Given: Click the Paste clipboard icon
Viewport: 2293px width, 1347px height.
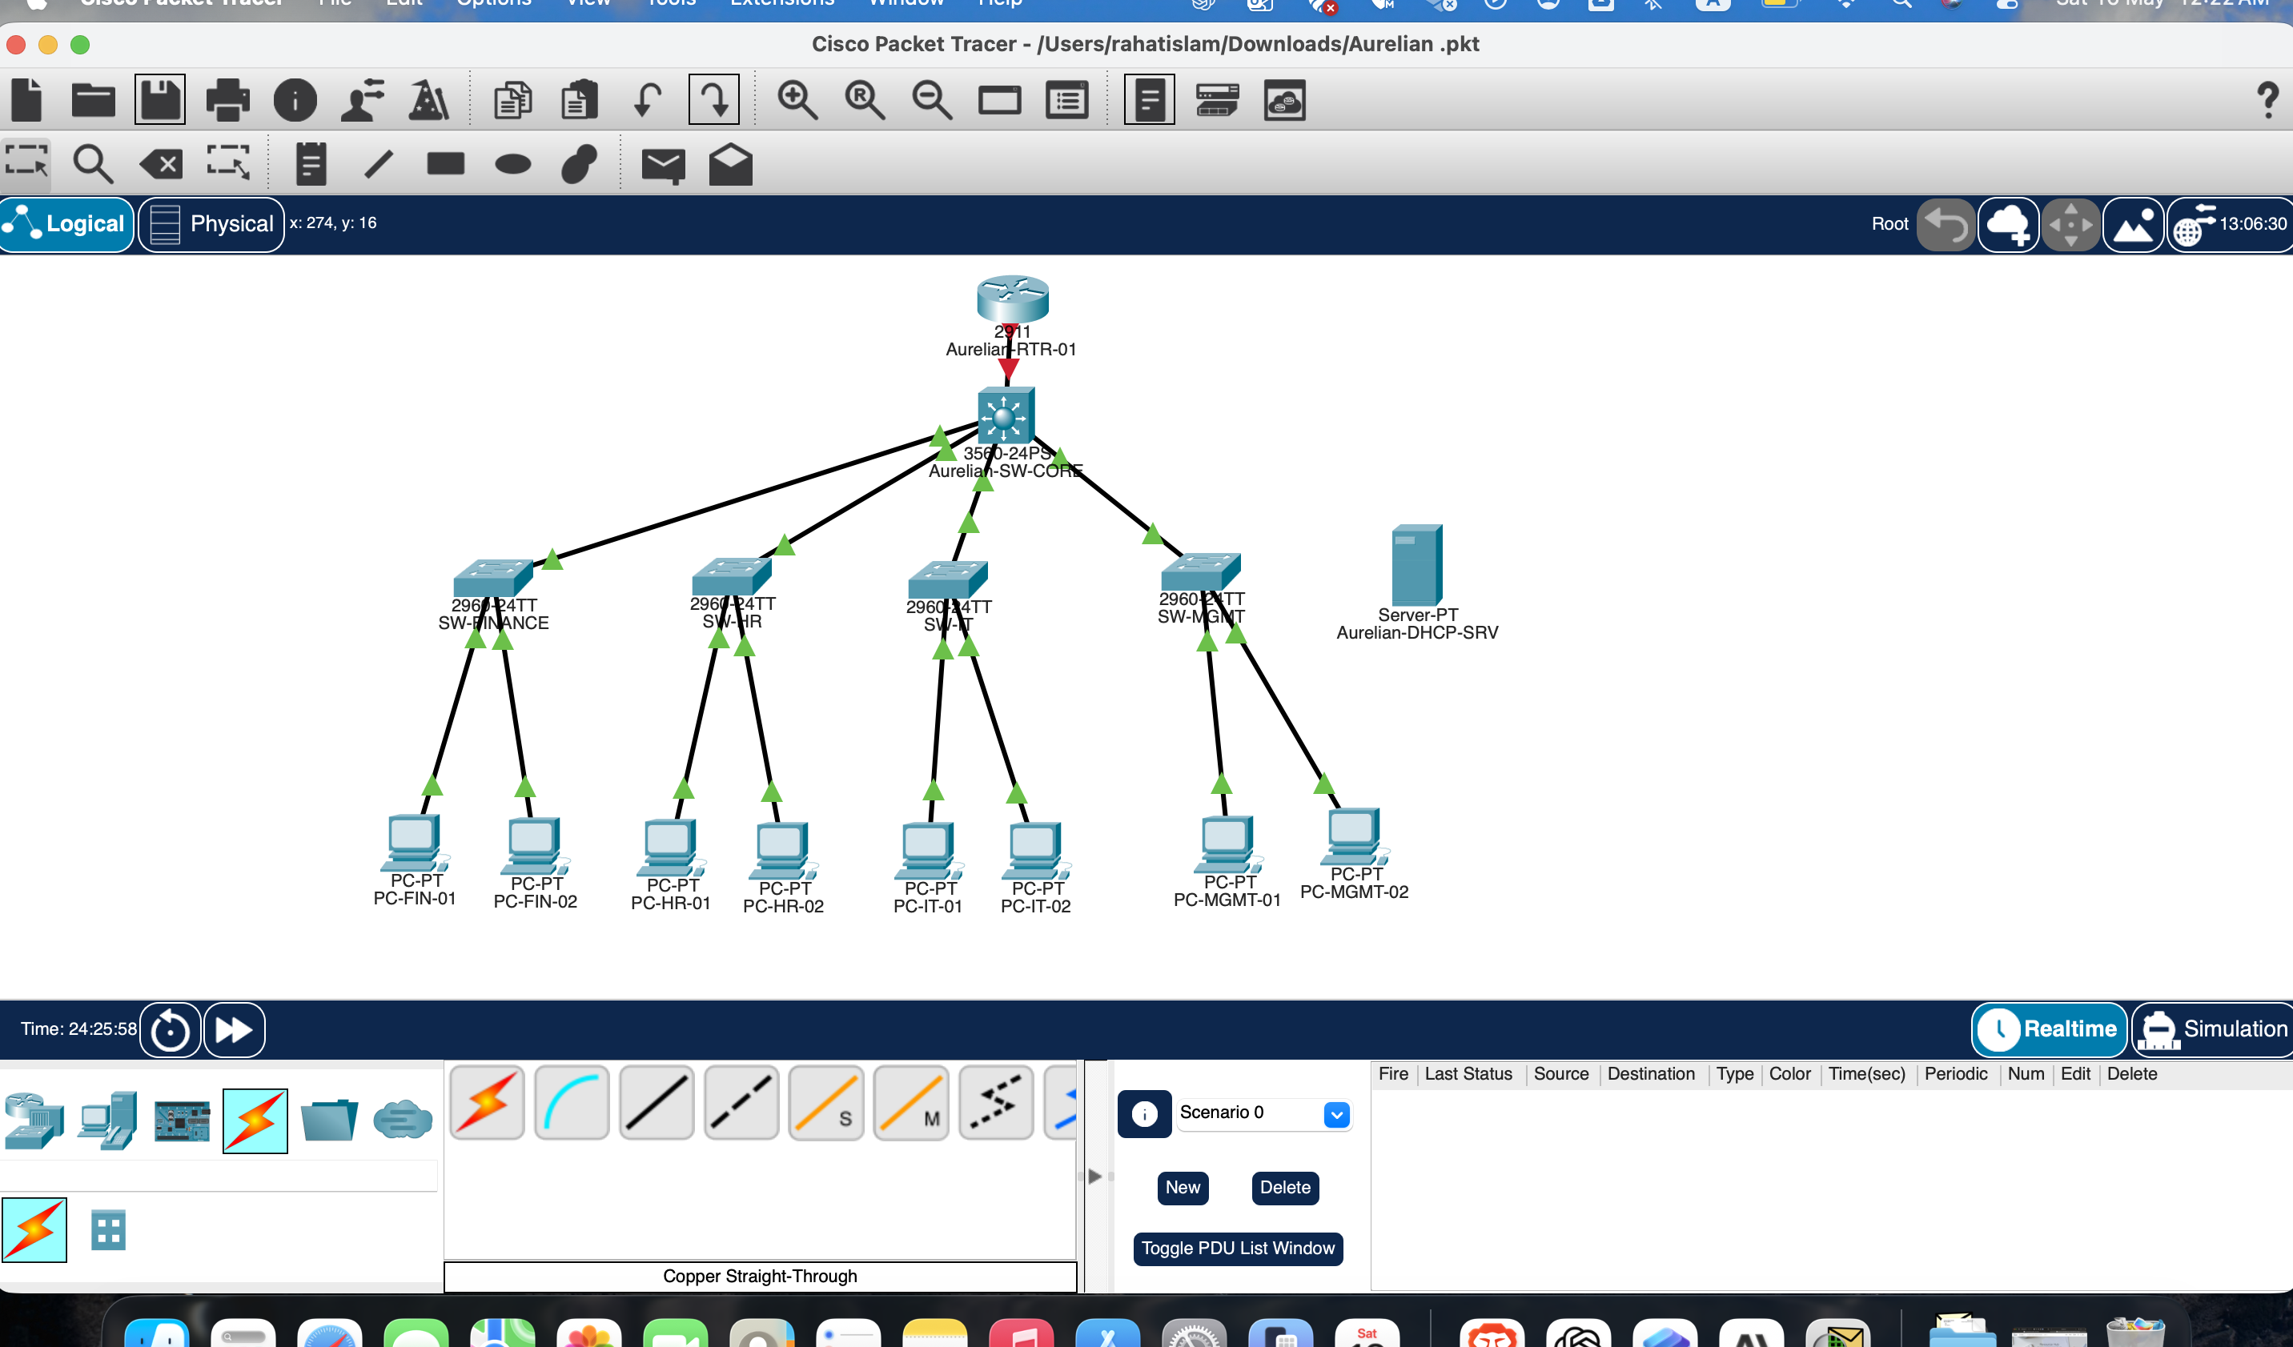Looking at the screenshot, I should point(580,100).
